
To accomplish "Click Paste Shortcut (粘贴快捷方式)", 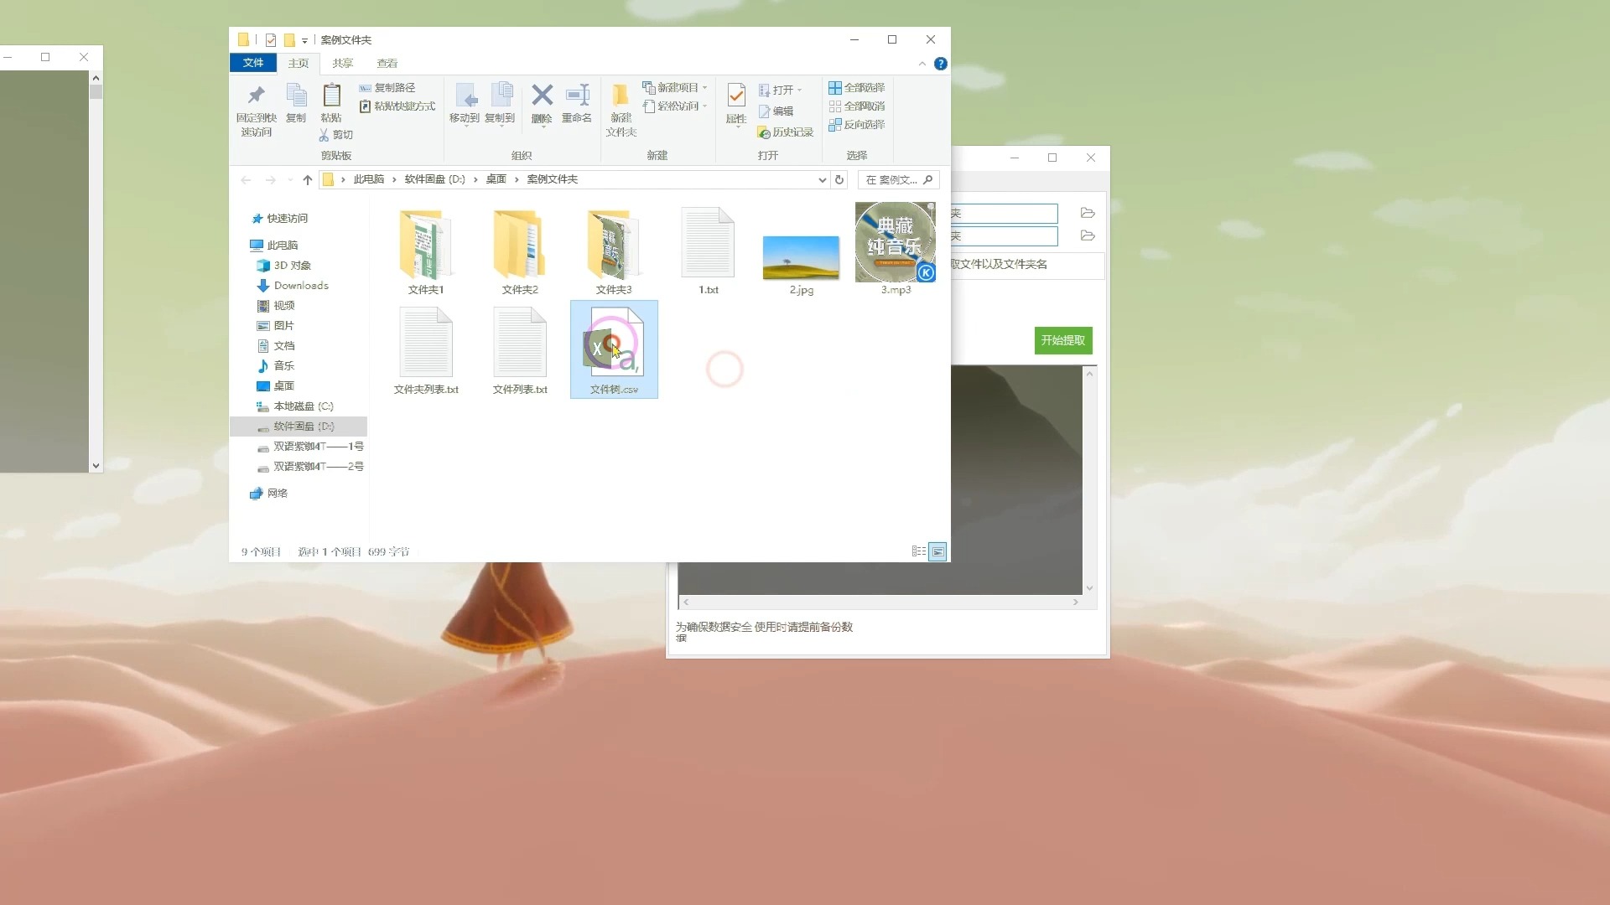I will (x=397, y=106).
